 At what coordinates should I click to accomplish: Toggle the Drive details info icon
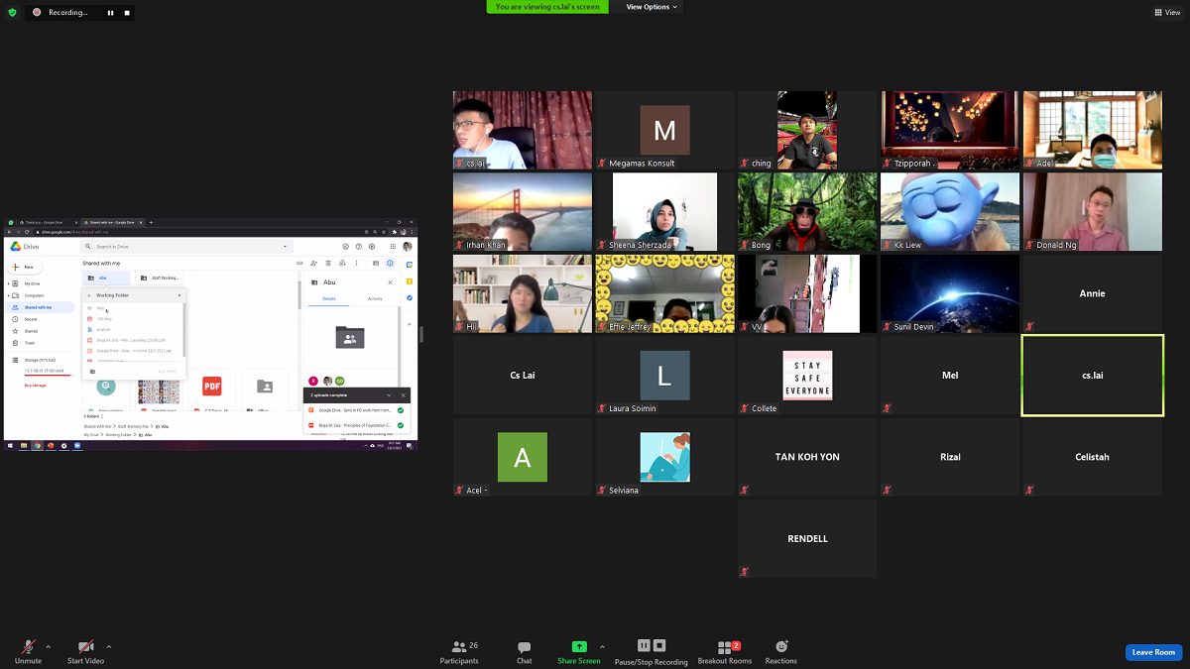pos(390,264)
